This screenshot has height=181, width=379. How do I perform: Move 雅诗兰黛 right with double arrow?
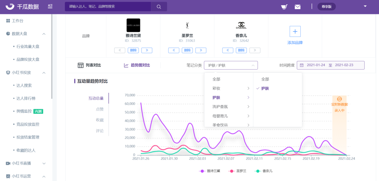pos(147,50)
